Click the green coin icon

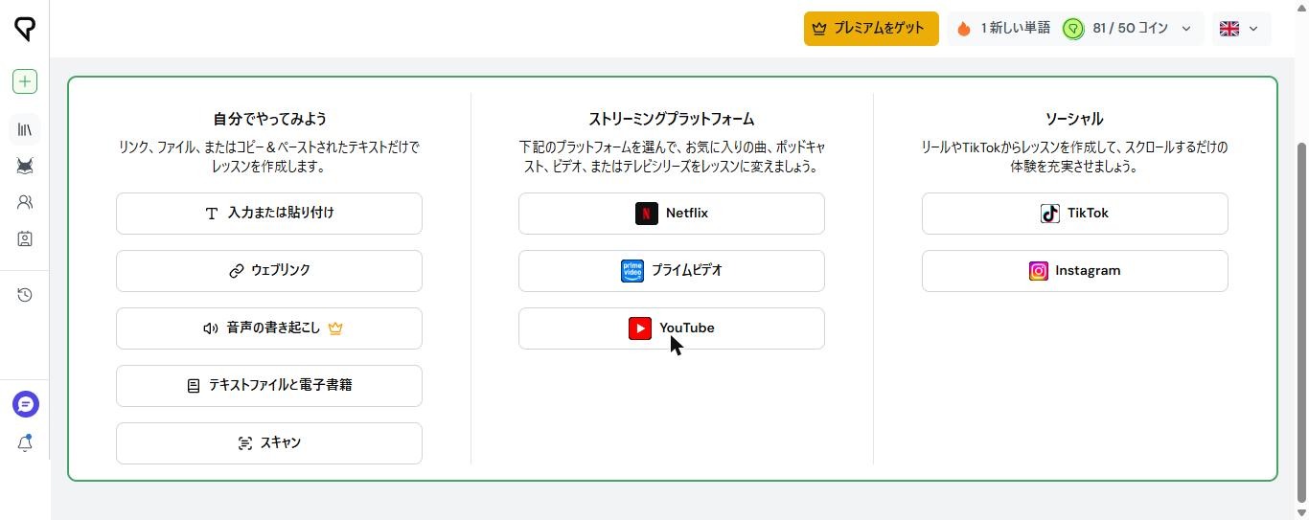click(1073, 29)
